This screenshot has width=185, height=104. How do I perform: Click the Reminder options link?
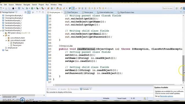click(166, 96)
